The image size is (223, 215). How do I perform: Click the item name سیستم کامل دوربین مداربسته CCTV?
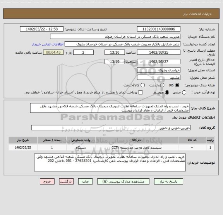[137, 147]
